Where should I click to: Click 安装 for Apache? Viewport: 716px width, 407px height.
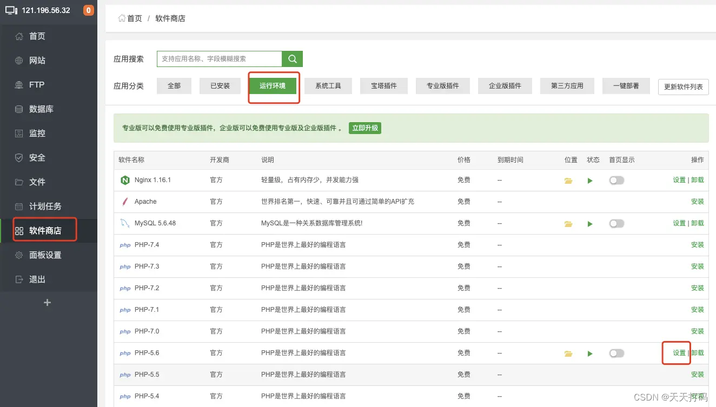click(698, 202)
